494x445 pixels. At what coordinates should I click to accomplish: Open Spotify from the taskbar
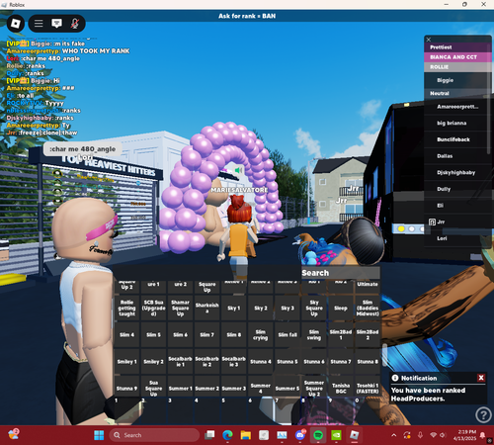[x=318, y=435]
